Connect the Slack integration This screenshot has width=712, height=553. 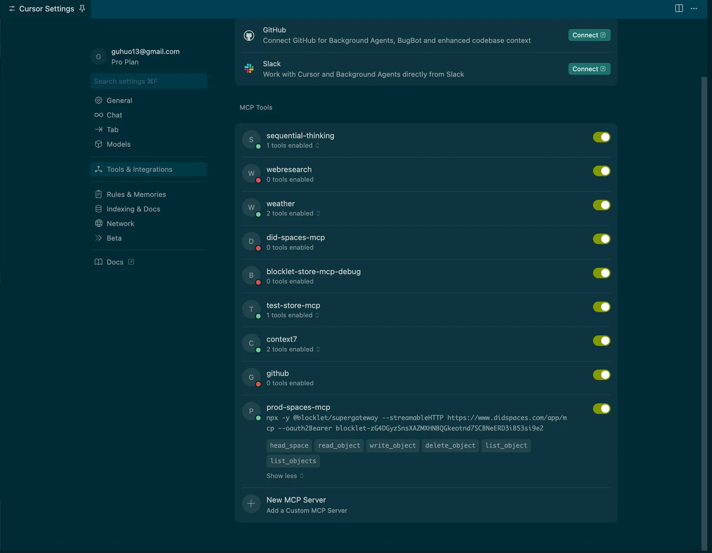tap(589, 69)
